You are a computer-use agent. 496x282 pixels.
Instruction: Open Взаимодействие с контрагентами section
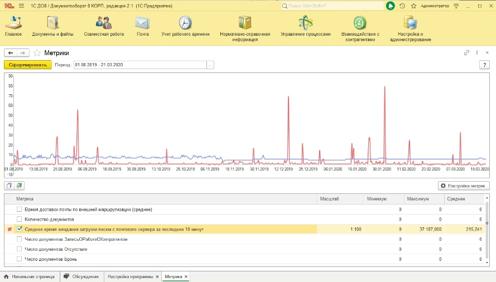click(360, 29)
